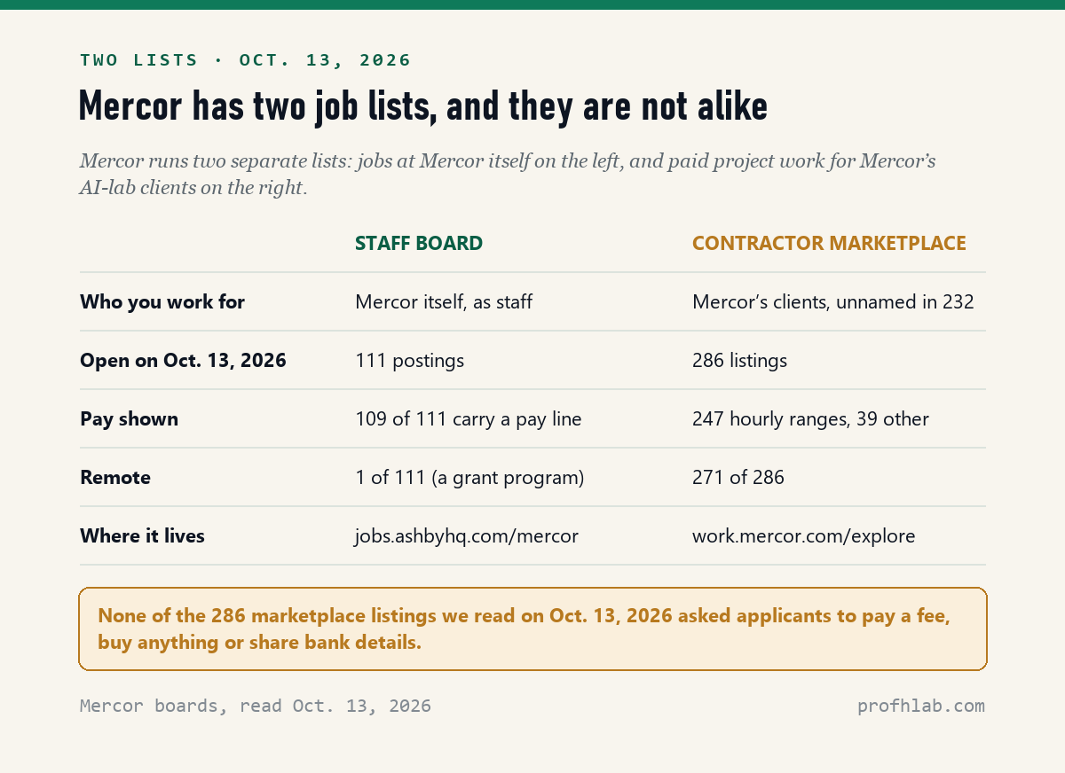Click the '286 listings' cell

pyautogui.click(x=739, y=361)
